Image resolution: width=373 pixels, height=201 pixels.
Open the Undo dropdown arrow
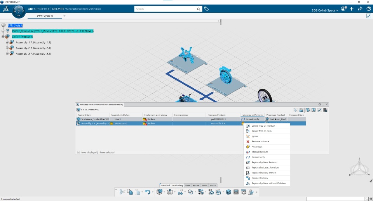pyautogui.click(x=152, y=192)
